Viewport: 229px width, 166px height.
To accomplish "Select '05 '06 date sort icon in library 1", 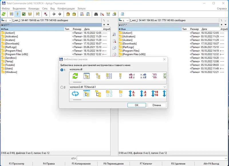I will pos(154,76).
